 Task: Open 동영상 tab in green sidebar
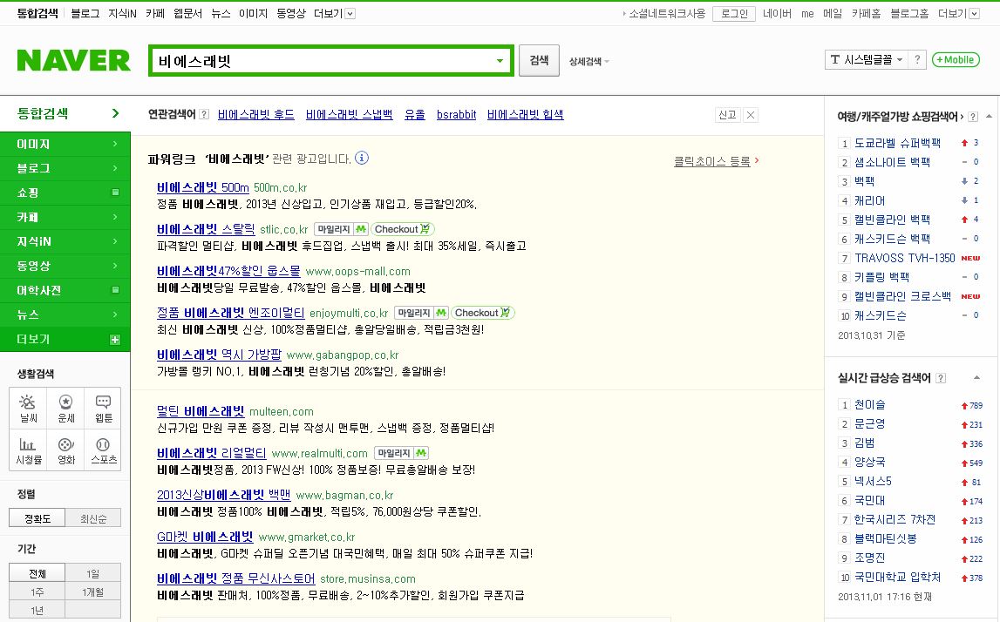[65, 266]
